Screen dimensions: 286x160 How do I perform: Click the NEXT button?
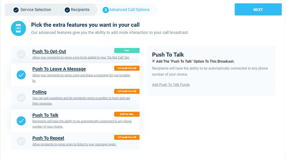tap(258, 9)
